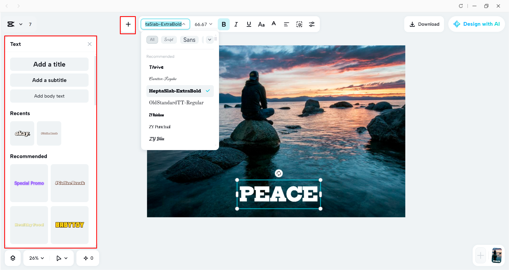
Task: Open advanced text adjustment settings
Action: tap(312, 24)
